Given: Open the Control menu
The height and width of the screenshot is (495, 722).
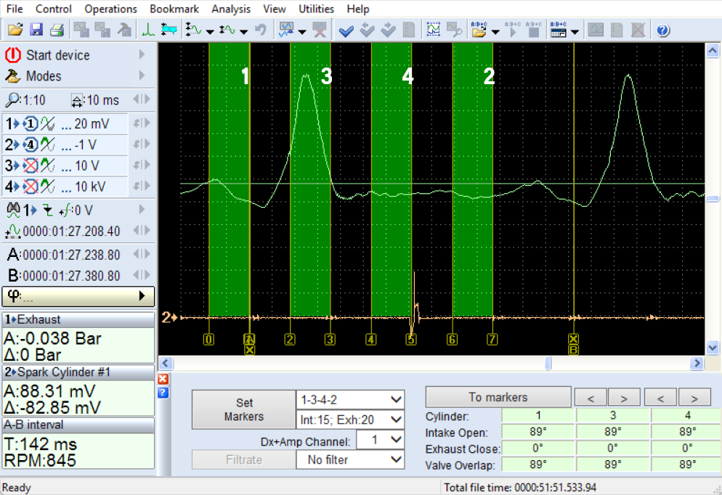Looking at the screenshot, I should click(x=54, y=9).
